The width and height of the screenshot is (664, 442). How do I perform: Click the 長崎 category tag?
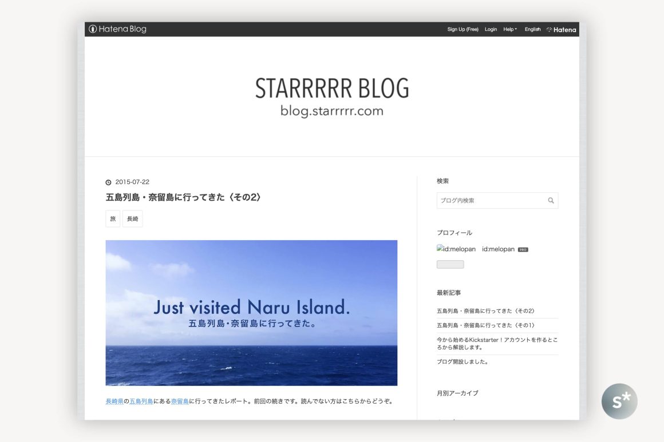click(132, 219)
